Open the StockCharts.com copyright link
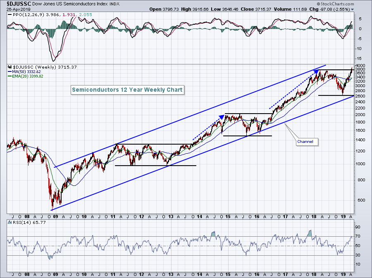This screenshot has width=372, height=278. tap(335, 4)
